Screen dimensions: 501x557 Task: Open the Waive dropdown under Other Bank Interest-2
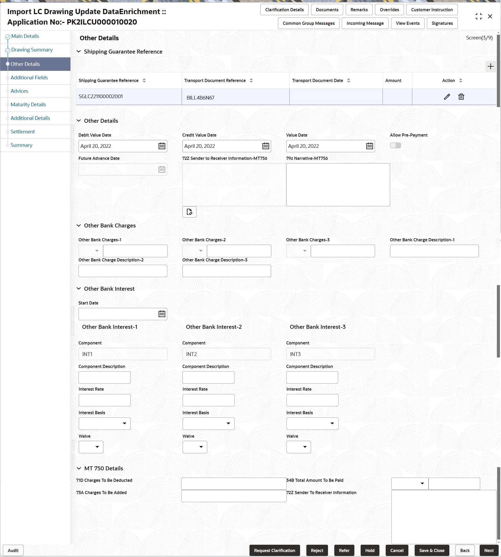(x=195, y=447)
